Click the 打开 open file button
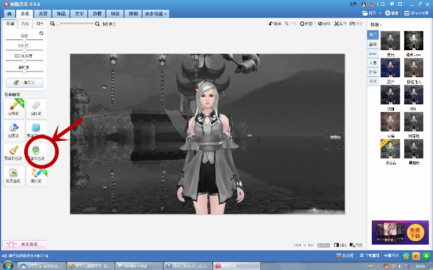 point(369,13)
